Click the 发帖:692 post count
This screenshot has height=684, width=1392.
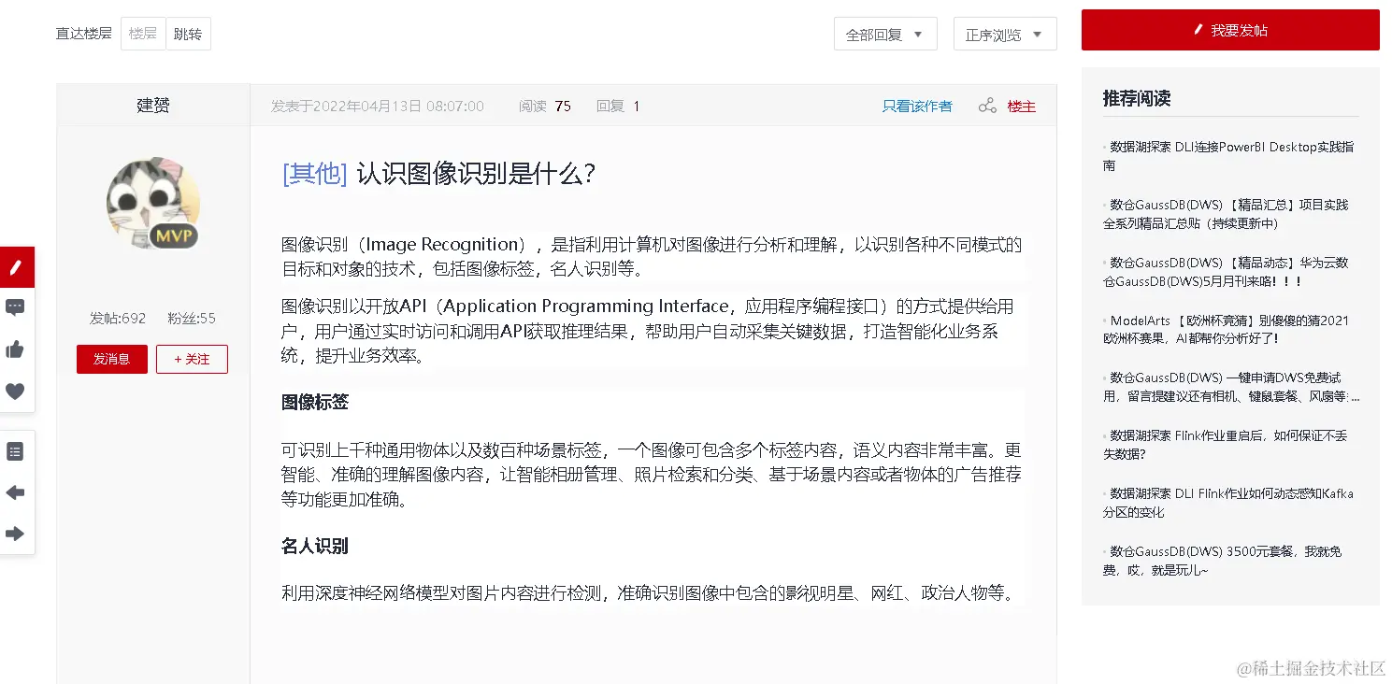(118, 319)
